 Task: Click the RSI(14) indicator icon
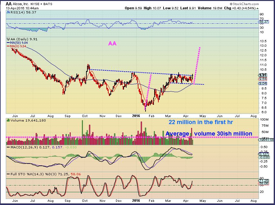(8, 12)
